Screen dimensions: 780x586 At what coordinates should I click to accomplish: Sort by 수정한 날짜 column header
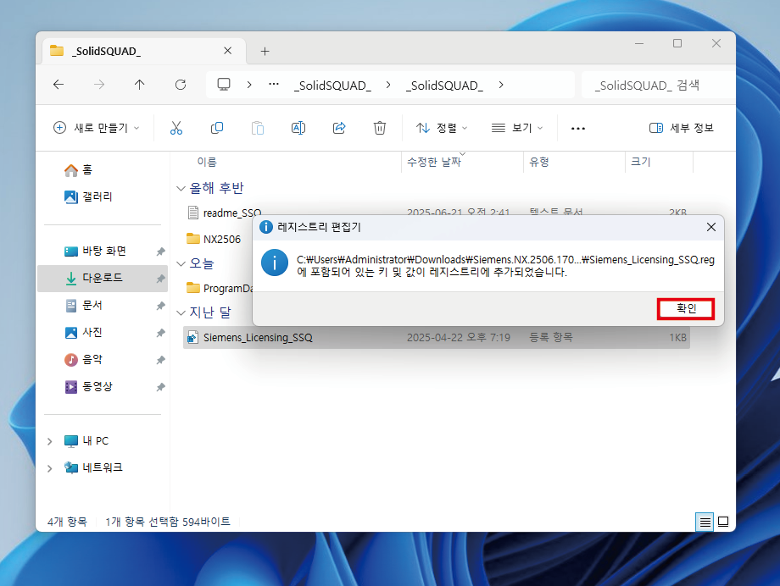(434, 162)
